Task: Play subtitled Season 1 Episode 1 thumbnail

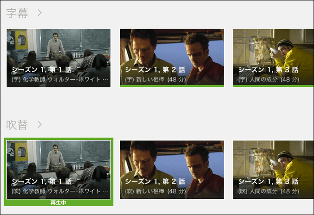Action: click(x=58, y=58)
